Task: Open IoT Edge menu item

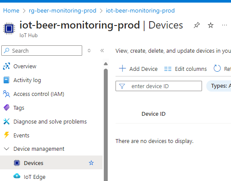Action: tap(35, 177)
